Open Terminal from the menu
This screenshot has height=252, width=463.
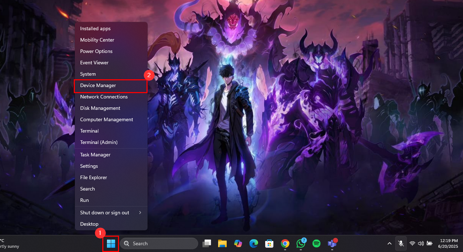click(111, 131)
